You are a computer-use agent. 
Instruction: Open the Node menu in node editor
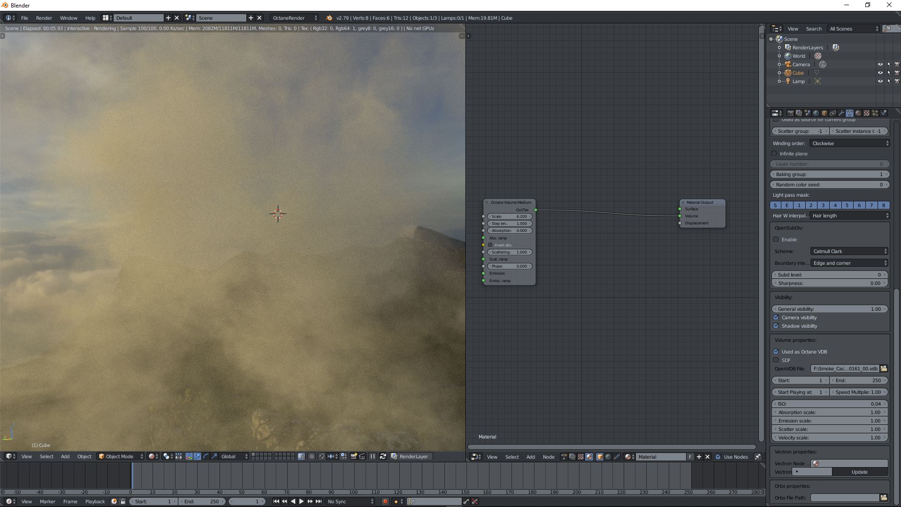pos(548,457)
